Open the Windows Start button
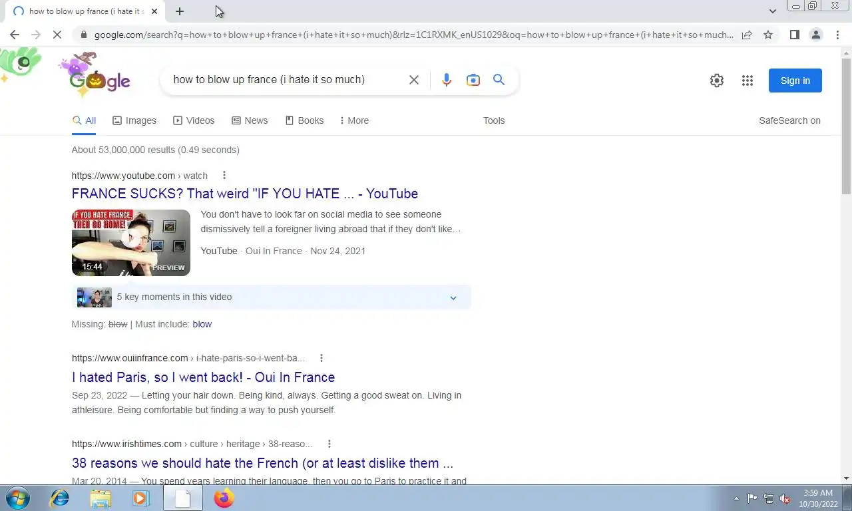The image size is (852, 511). [18, 498]
